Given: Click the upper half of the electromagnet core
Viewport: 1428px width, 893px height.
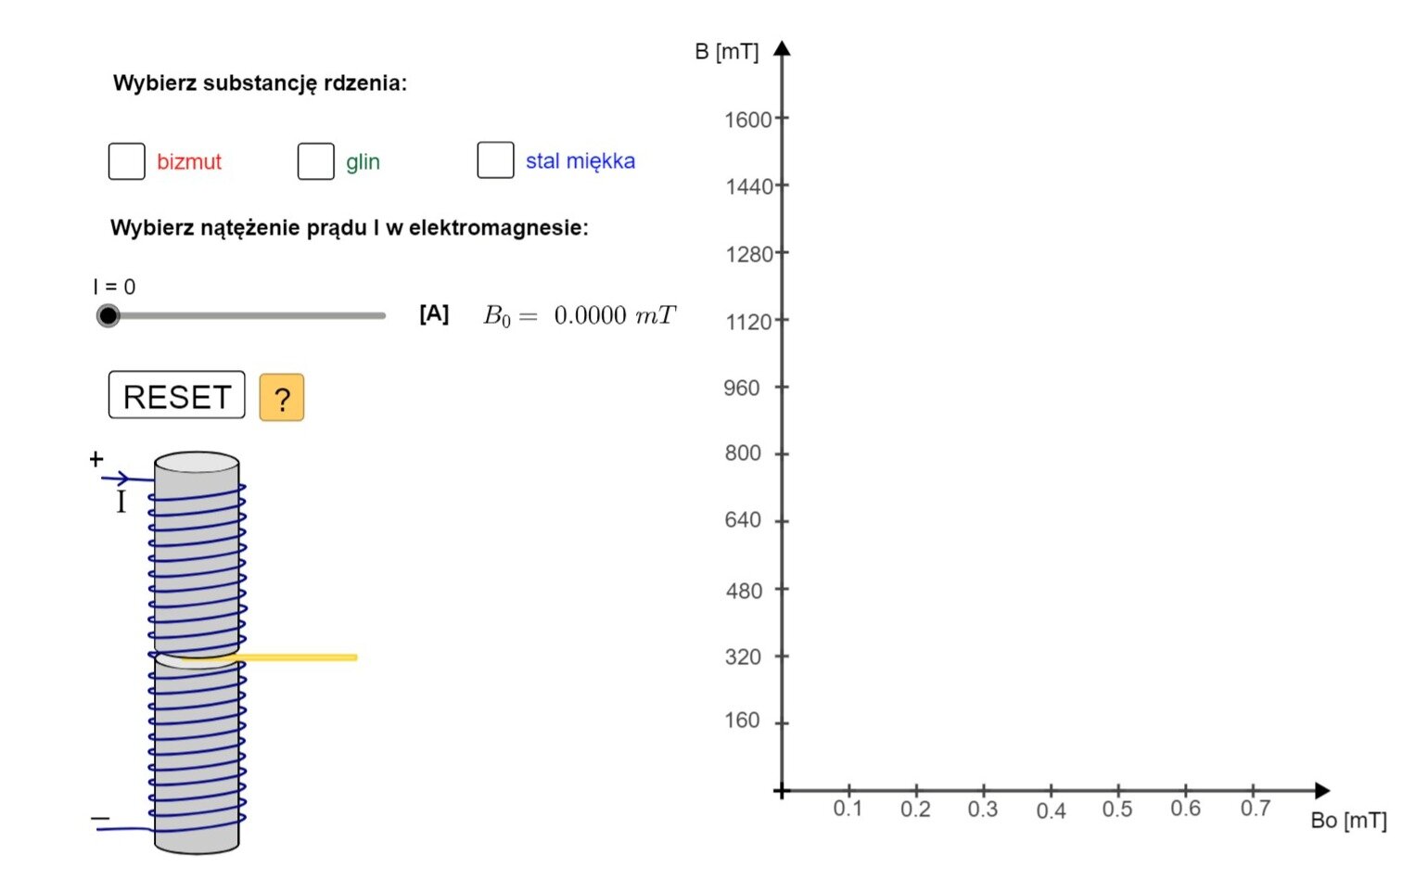Looking at the screenshot, I should [x=197, y=556].
